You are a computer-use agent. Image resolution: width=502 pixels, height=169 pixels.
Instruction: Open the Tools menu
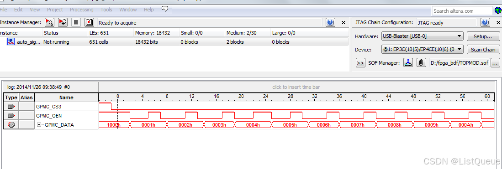click(106, 10)
